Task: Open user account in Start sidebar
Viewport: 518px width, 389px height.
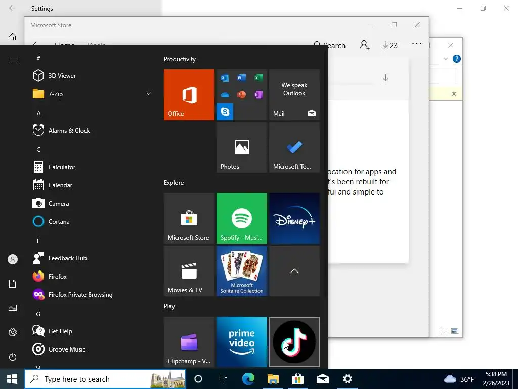Action: pos(13,259)
